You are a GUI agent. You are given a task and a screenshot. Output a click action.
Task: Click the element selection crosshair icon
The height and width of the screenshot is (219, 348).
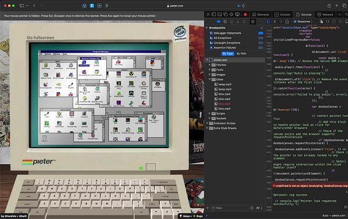[x=231, y=15]
